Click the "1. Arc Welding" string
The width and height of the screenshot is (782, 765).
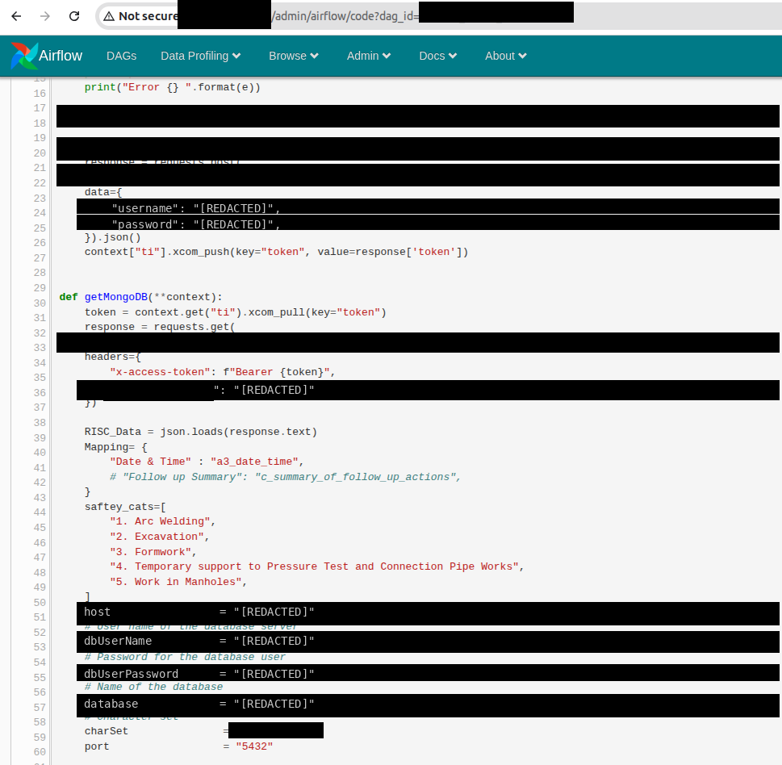point(160,521)
